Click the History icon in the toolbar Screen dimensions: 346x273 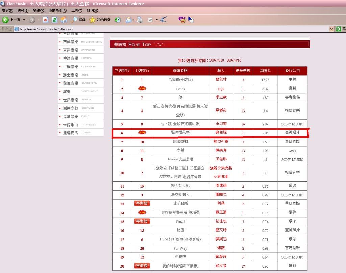click(x=118, y=20)
